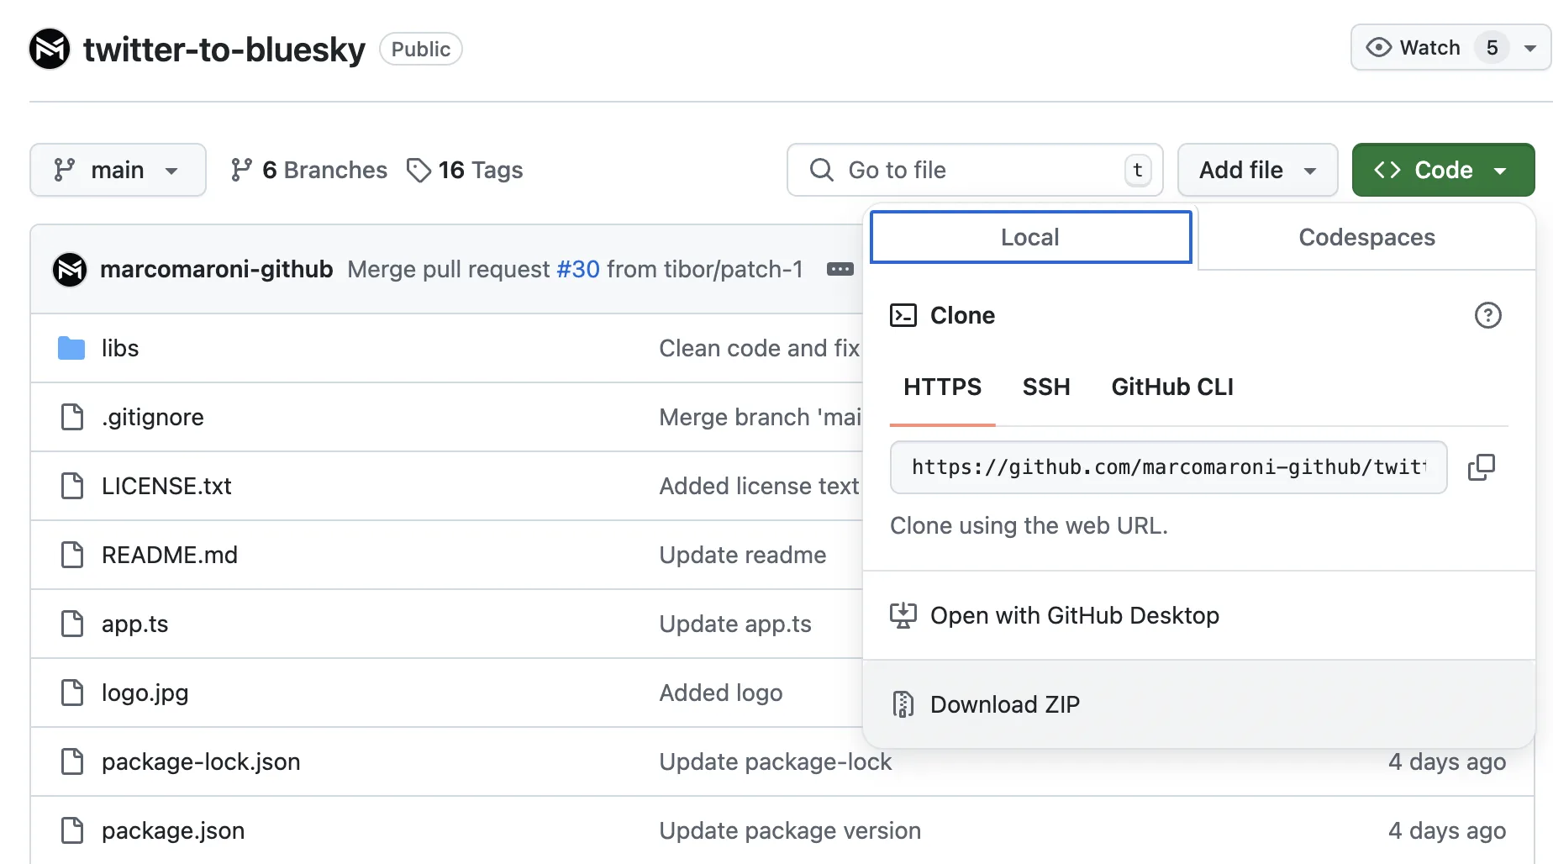
Task: Select the HTTPS clone tab
Action: [x=942, y=387]
